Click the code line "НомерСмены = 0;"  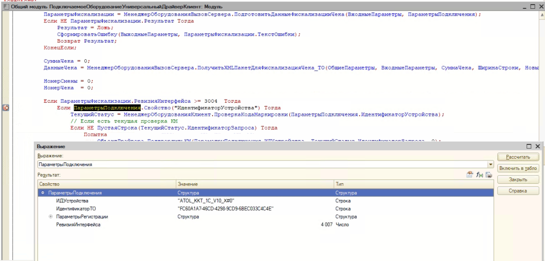69,81
